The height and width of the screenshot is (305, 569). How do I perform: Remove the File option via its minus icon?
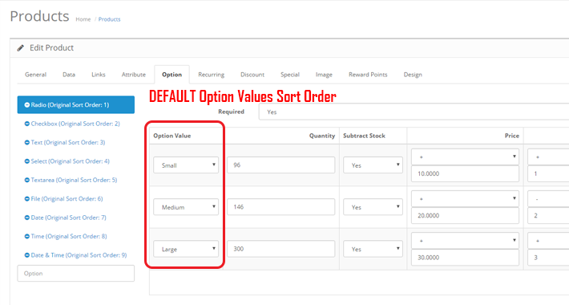27,199
